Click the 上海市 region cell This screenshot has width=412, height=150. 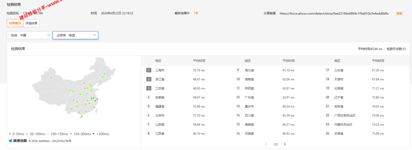coord(160,70)
